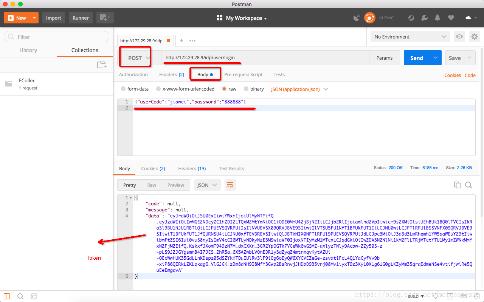The image size is (484, 302).
Task: Open settings via the wrench icon
Action: 424,18
